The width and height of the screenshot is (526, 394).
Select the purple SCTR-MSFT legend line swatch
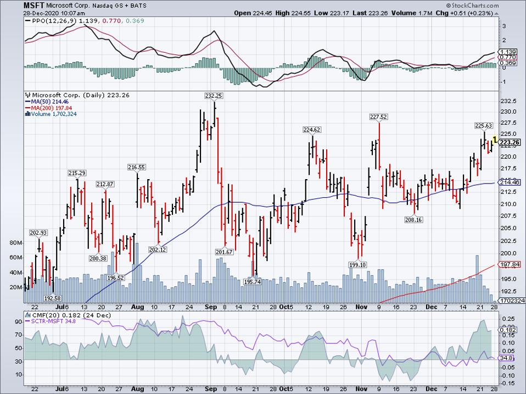coord(28,321)
